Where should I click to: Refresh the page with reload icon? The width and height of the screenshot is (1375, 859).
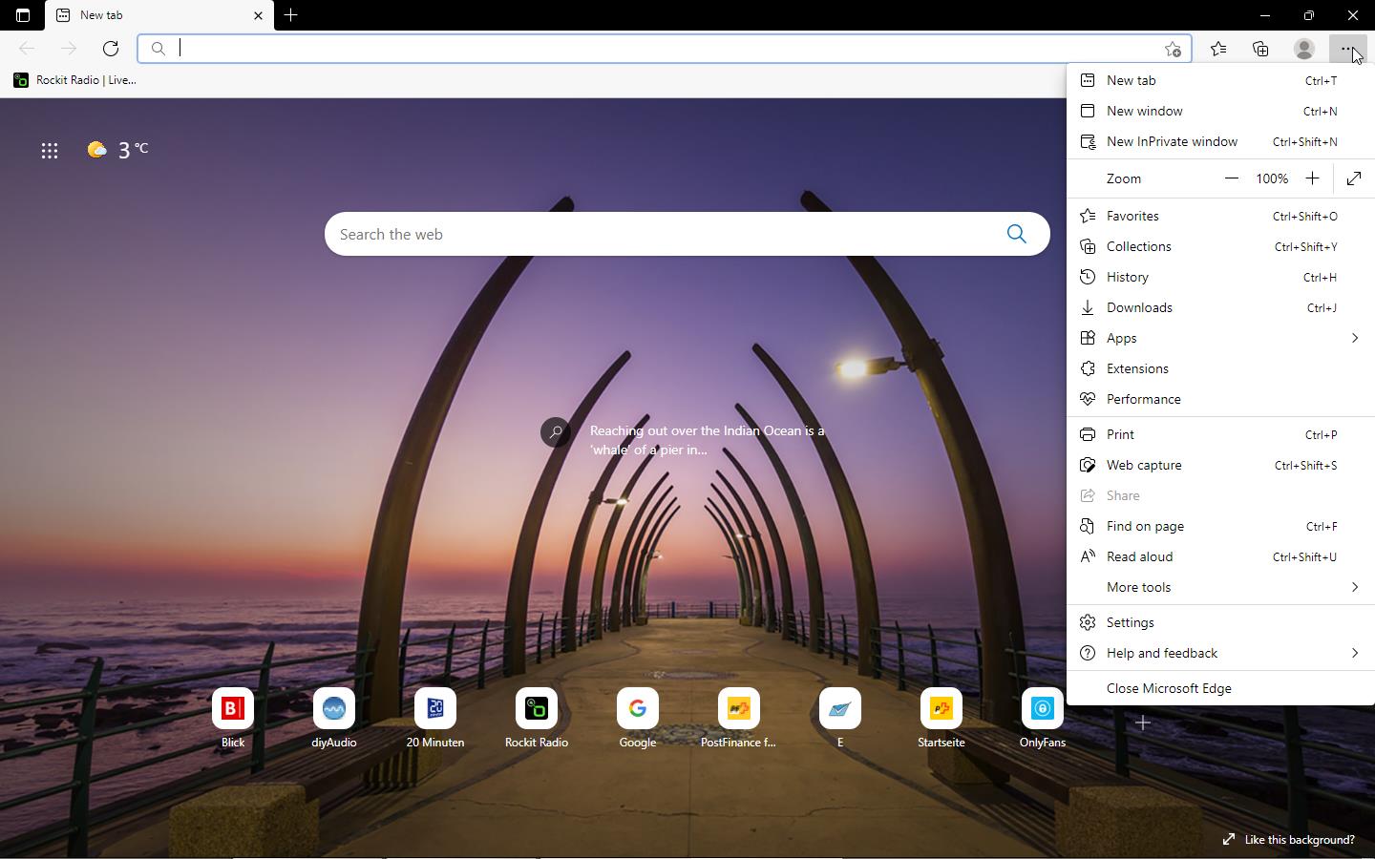coord(111,49)
